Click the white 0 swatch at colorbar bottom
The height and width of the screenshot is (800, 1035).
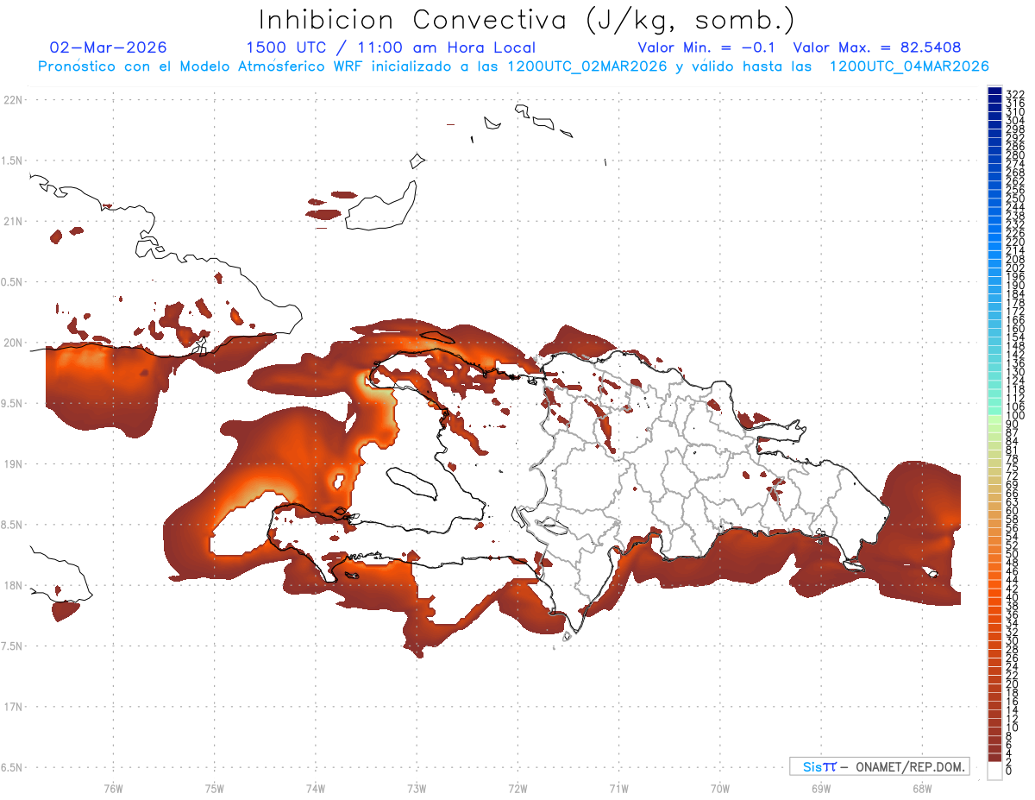tap(994, 771)
